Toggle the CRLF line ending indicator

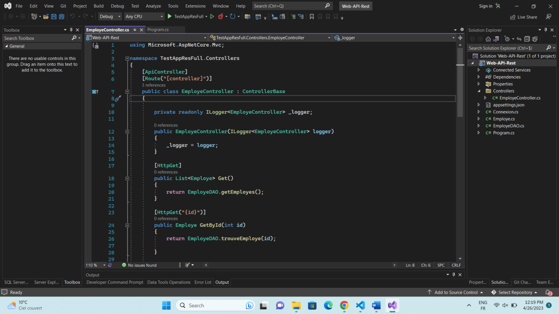point(456,265)
